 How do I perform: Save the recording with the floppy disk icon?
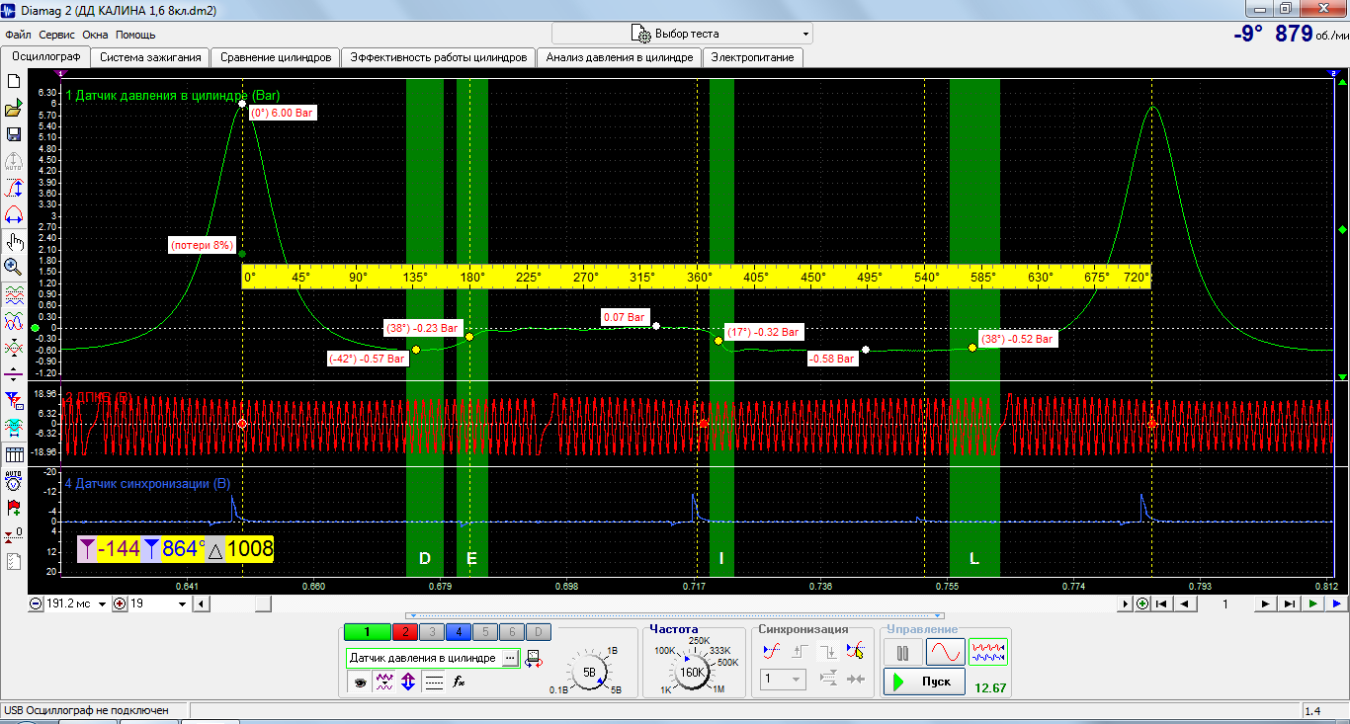[x=14, y=135]
